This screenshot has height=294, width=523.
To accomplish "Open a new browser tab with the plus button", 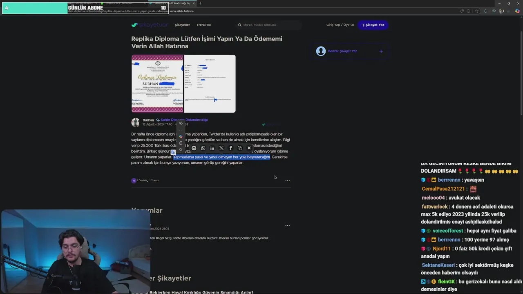I will click(x=200, y=3).
